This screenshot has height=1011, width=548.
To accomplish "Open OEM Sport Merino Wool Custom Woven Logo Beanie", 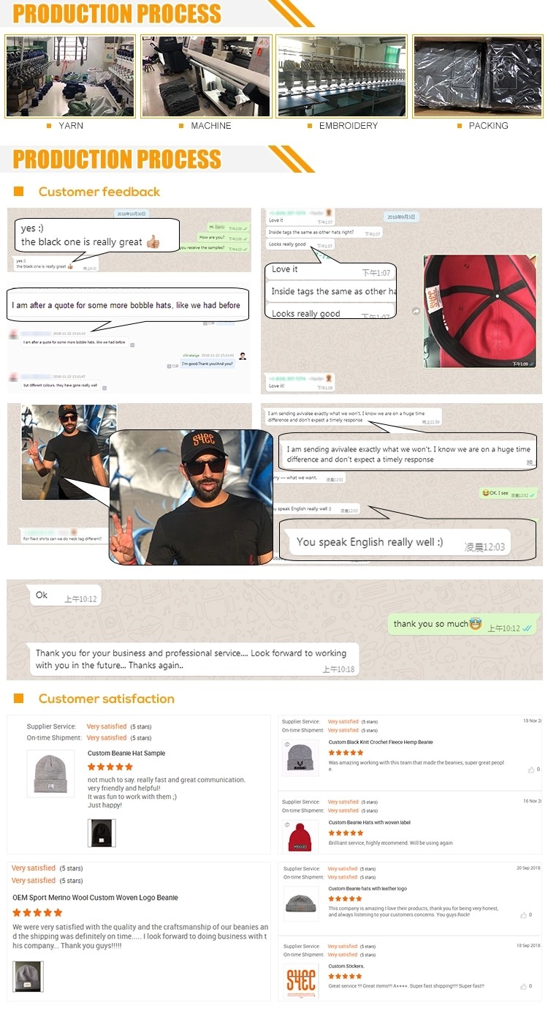I will click(95, 898).
